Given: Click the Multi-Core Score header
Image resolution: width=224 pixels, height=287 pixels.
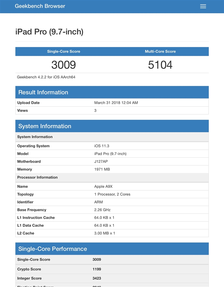Looking at the screenshot, I should 160,52.
